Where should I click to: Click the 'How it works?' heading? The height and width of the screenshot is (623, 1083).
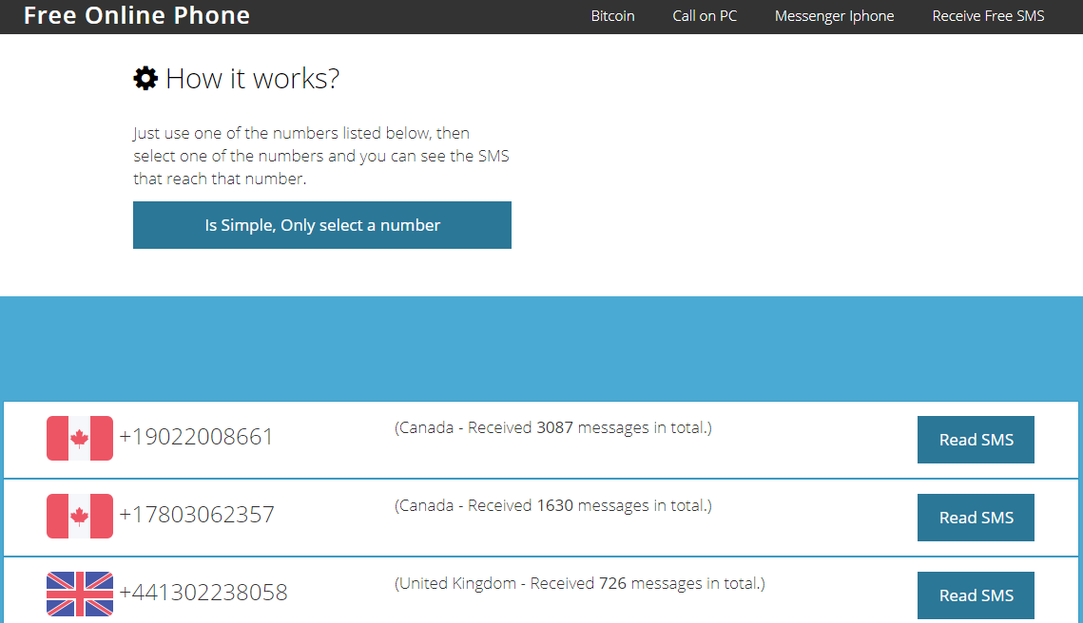tap(252, 78)
